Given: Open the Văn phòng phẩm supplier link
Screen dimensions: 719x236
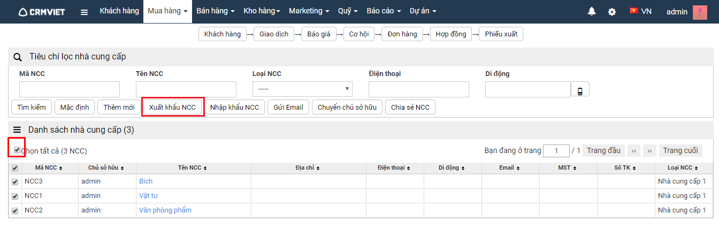Looking at the screenshot, I should click(165, 210).
